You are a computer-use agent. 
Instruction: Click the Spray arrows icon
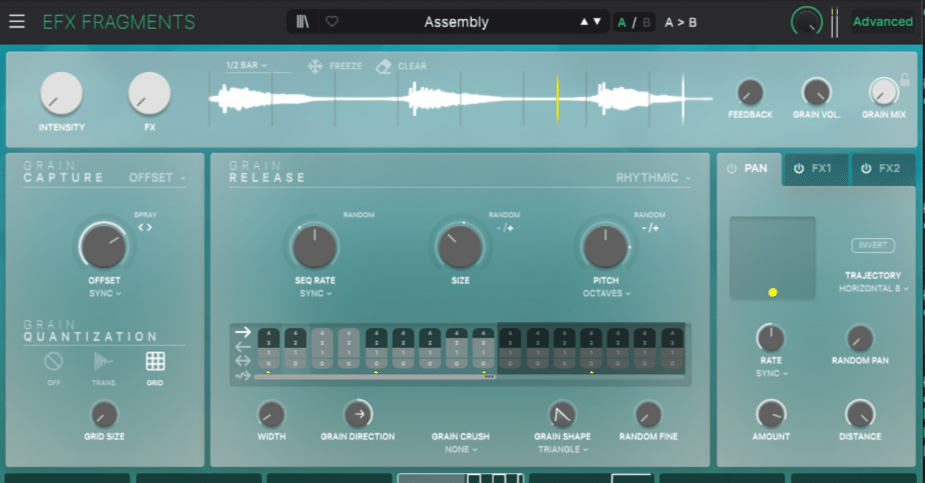(145, 227)
